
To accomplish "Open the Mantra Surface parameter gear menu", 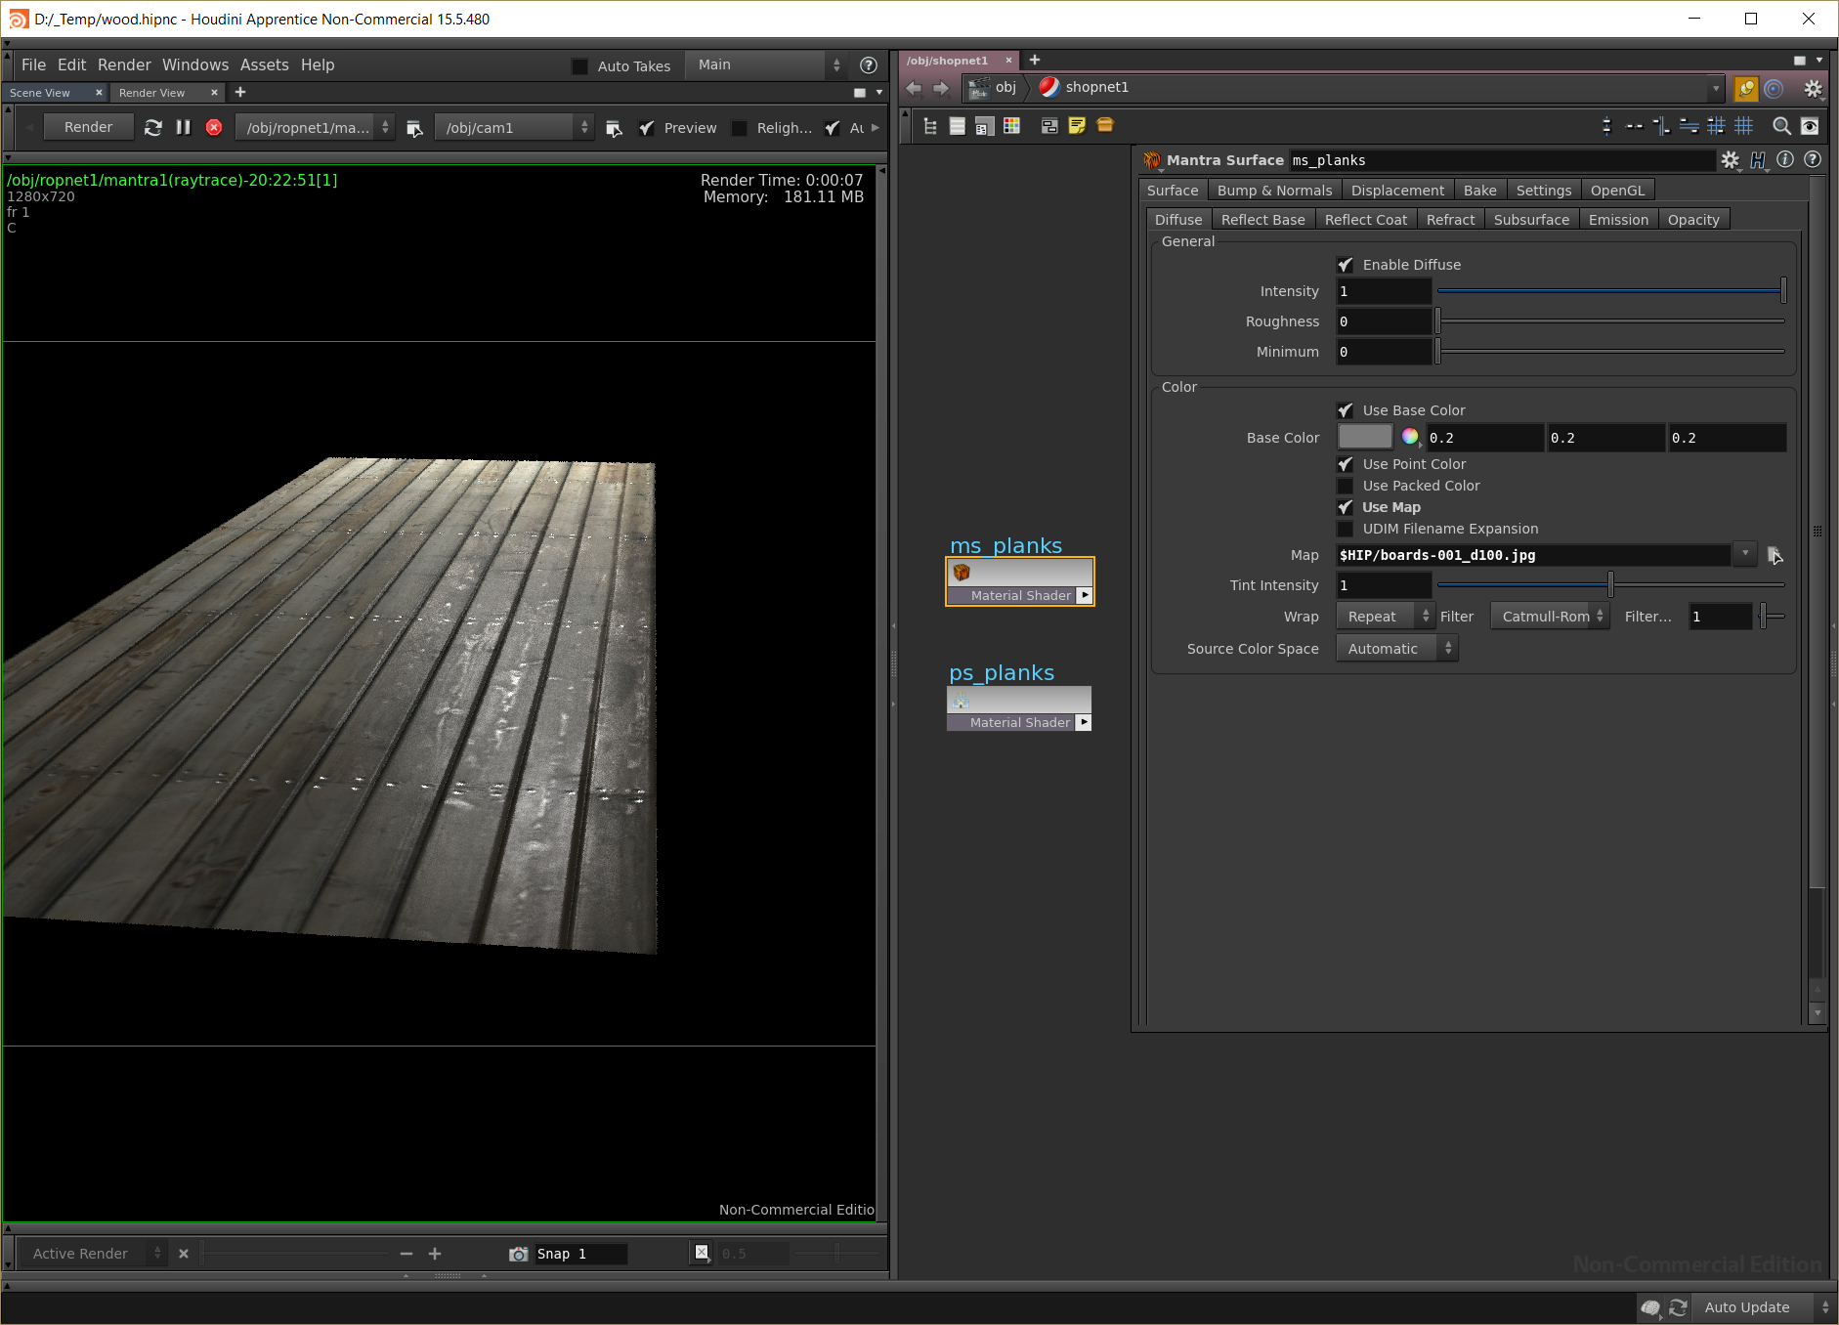I will 1731,160.
